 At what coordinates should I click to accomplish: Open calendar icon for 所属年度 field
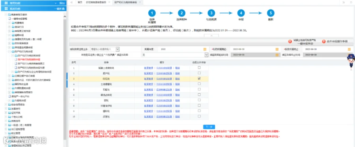(x=205, y=49)
